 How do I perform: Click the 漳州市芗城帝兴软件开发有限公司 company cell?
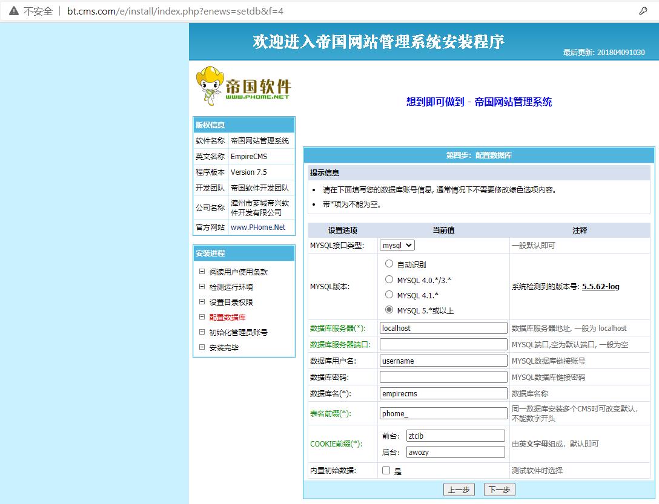tap(261, 208)
